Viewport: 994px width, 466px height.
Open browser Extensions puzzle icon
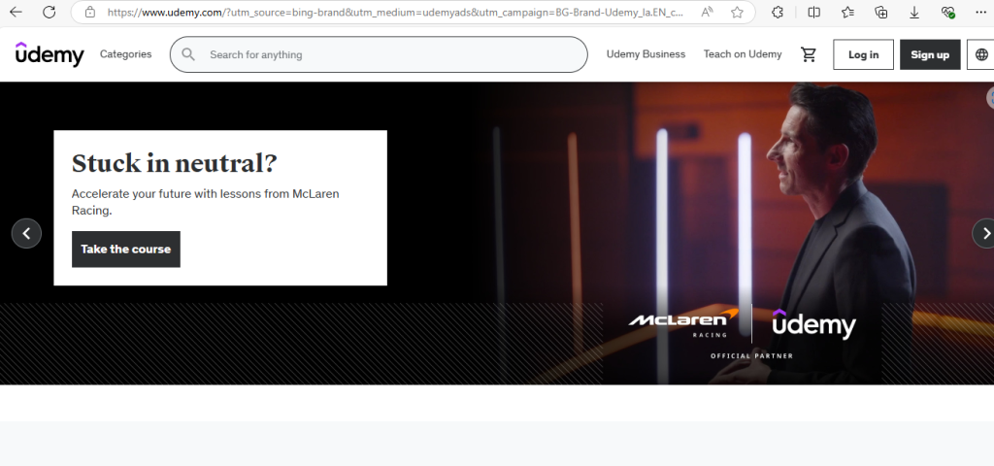[778, 13]
